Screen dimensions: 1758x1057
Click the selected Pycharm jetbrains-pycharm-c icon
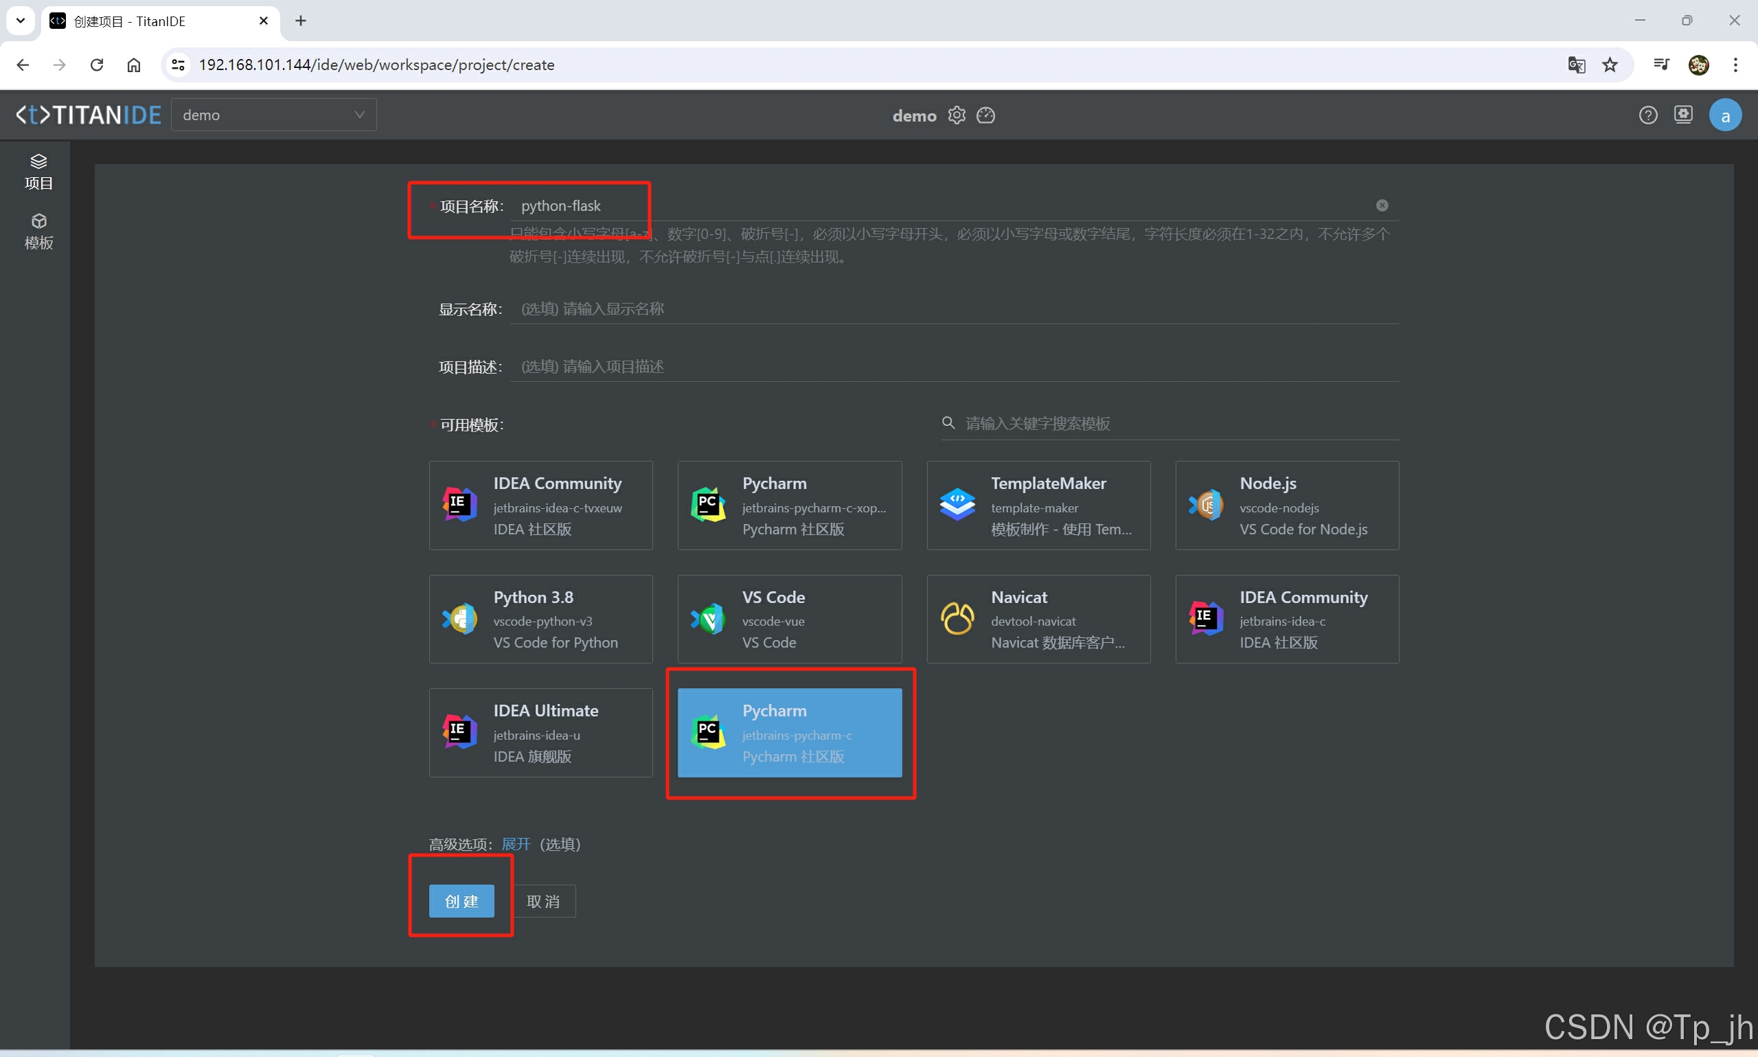point(709,731)
